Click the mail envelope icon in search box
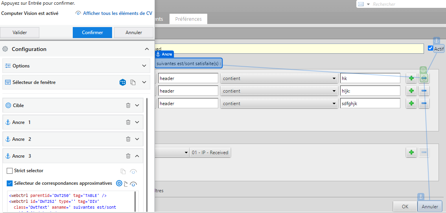Screen dimensions: 446x213 (x=361, y=4)
